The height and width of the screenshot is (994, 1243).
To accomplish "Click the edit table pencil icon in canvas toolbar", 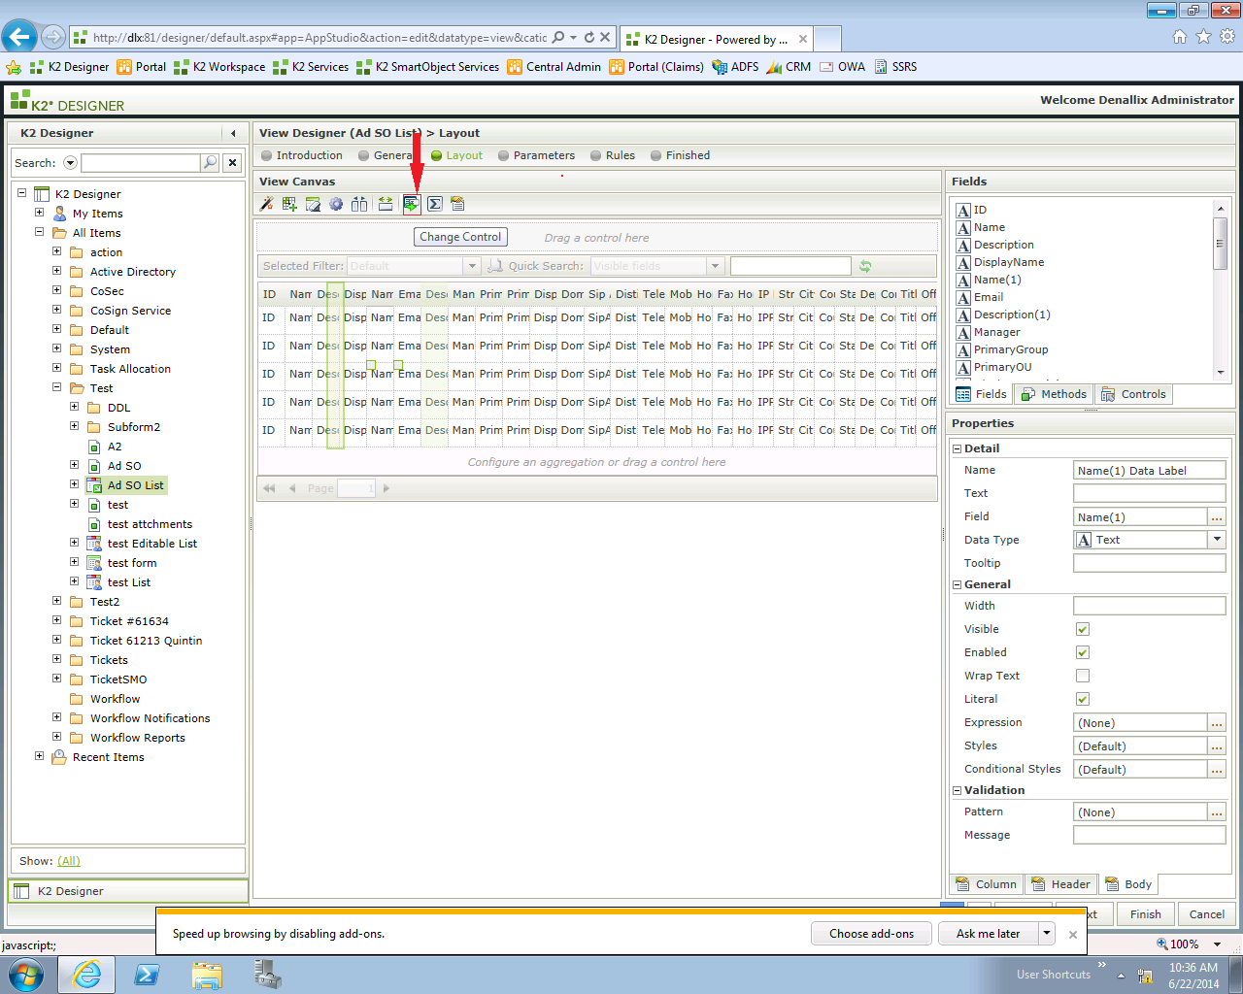I will [313, 204].
